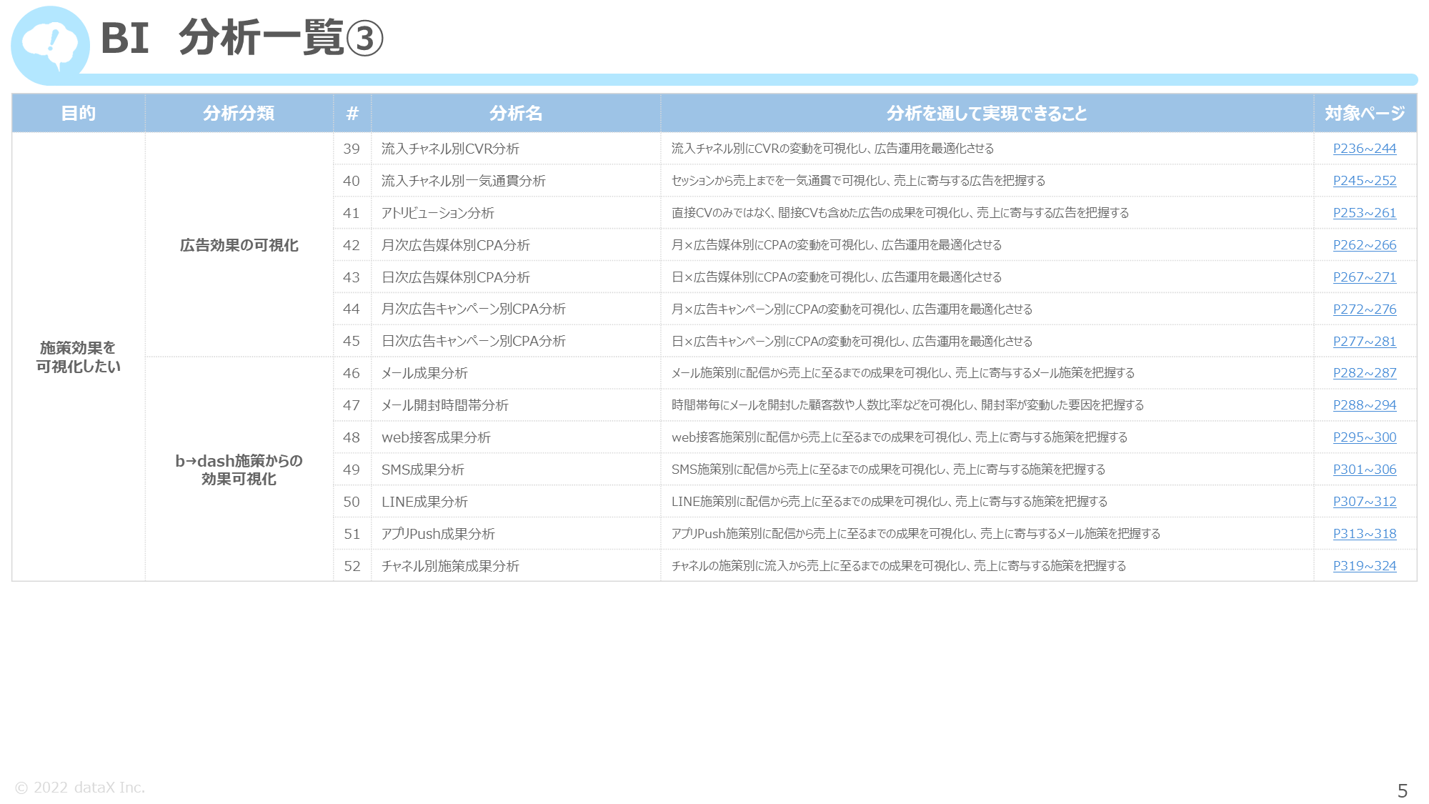Viewport: 1429px width, 804px height.
Task: Open page link P295~300
Action: 1364,437
